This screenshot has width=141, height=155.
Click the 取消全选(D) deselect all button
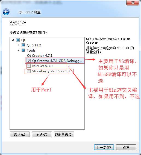tap(64, 135)
